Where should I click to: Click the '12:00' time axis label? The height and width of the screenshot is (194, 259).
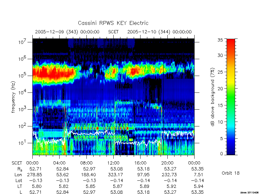[x=113, y=163]
